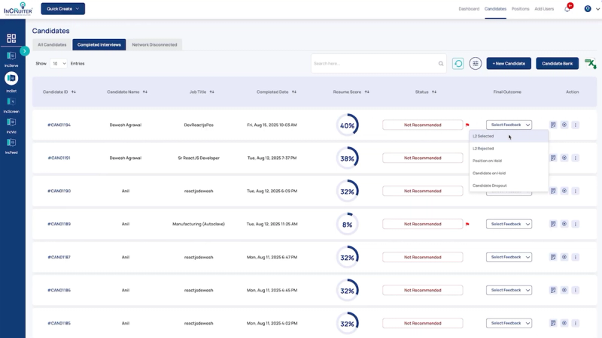The width and height of the screenshot is (602, 338).
Task: Open the report icon for #CAN01194
Action: click(553, 125)
